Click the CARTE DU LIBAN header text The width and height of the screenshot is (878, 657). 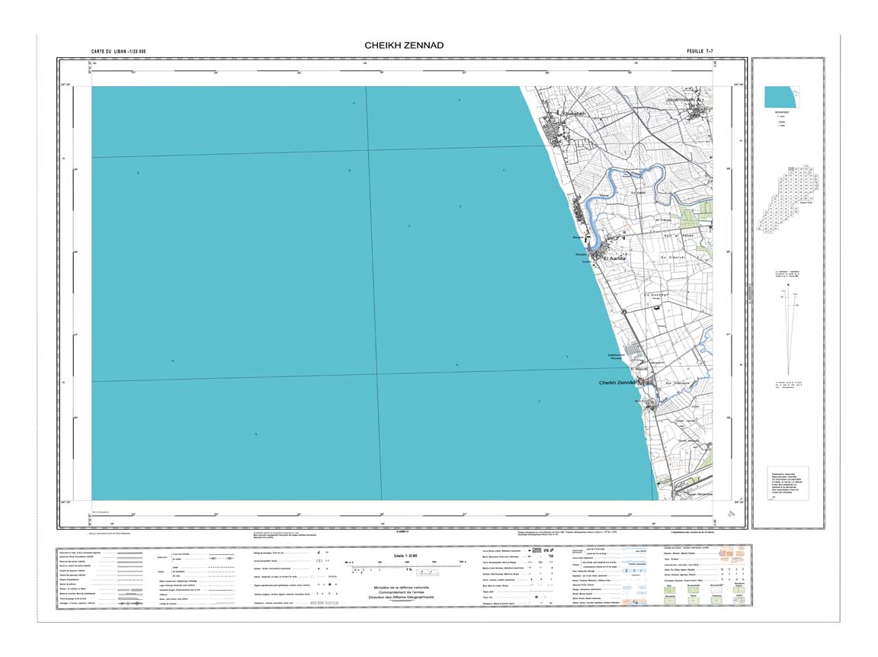click(118, 51)
